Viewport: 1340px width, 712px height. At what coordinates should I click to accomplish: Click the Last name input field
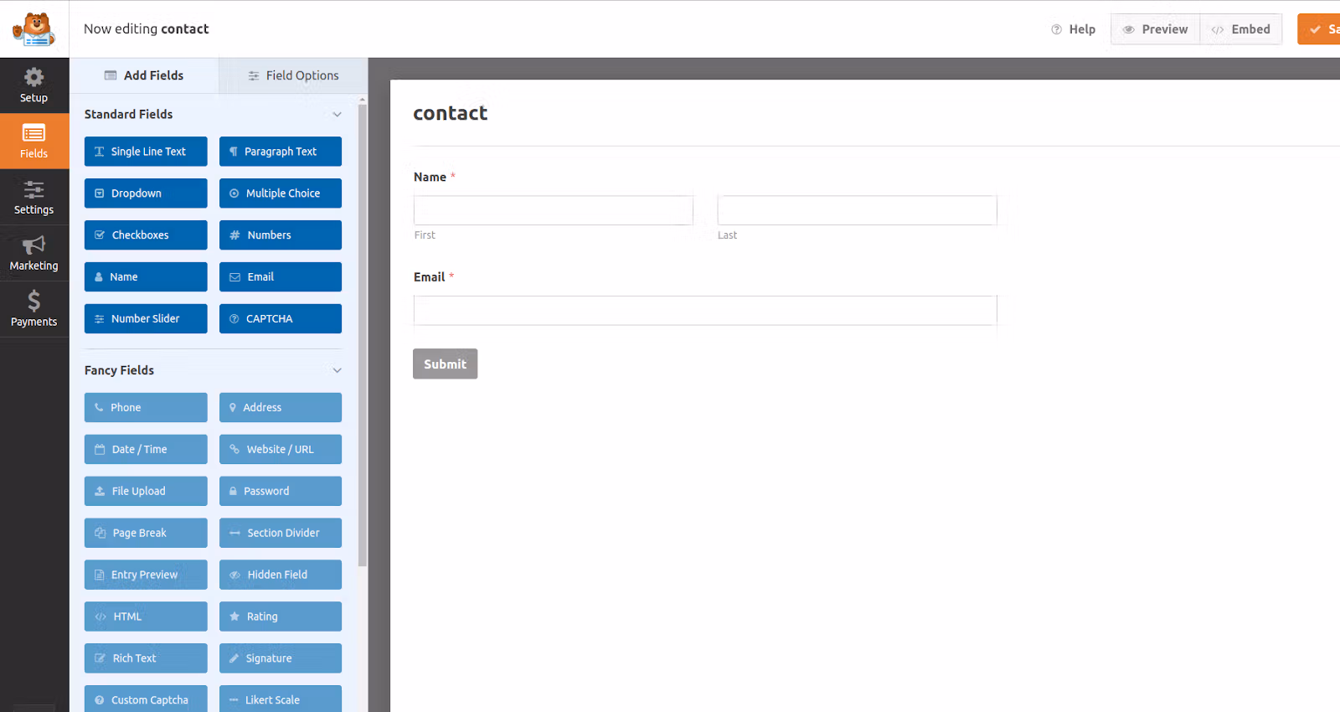click(x=857, y=210)
